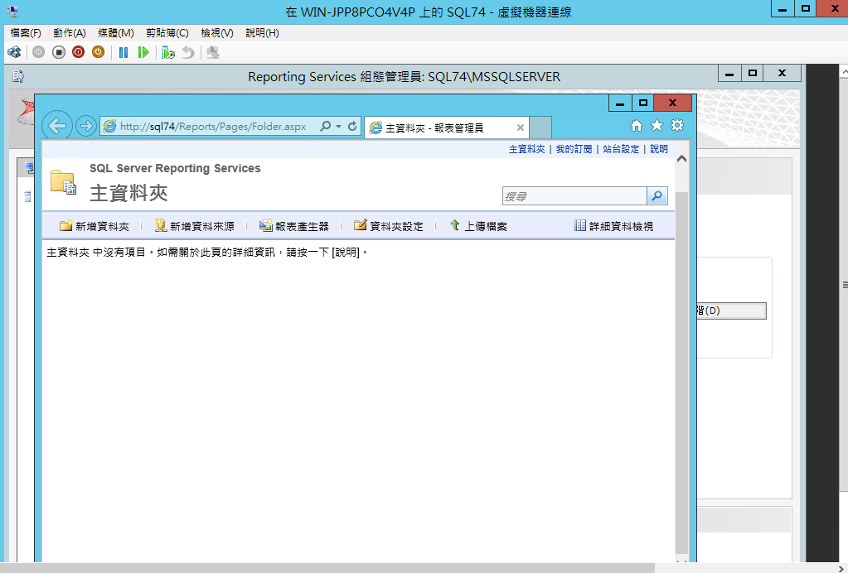The width and height of the screenshot is (848, 573).
Task: Click the search magnifier button beside 搜尋
Action: pyautogui.click(x=657, y=196)
